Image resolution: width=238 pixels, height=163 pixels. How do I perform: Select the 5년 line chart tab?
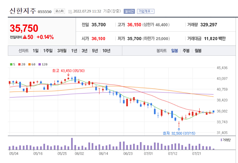(x=95, y=51)
